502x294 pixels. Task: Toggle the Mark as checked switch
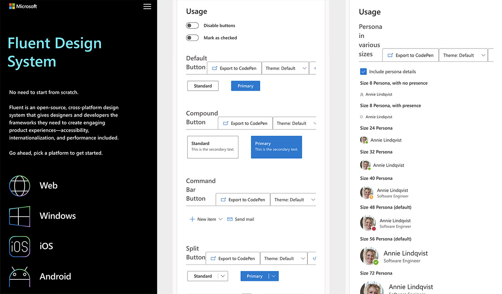click(x=192, y=38)
